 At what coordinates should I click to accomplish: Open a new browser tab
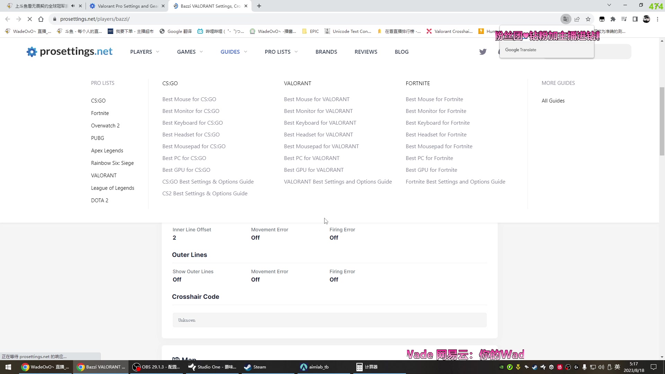coord(259,6)
